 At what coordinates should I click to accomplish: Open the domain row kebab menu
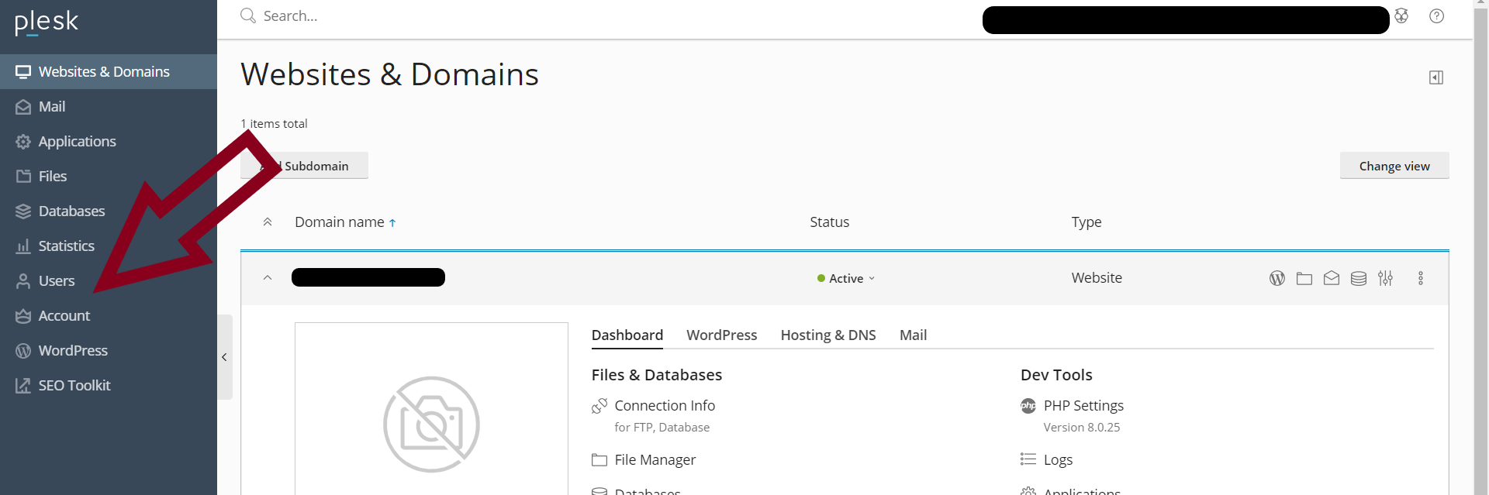[x=1421, y=278]
